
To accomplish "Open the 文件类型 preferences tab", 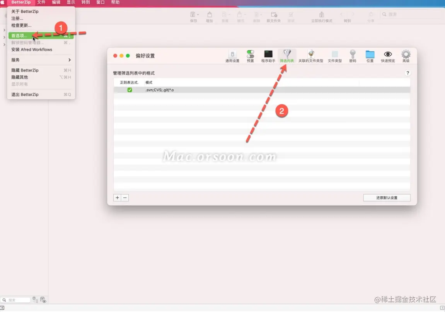I will coord(334,56).
